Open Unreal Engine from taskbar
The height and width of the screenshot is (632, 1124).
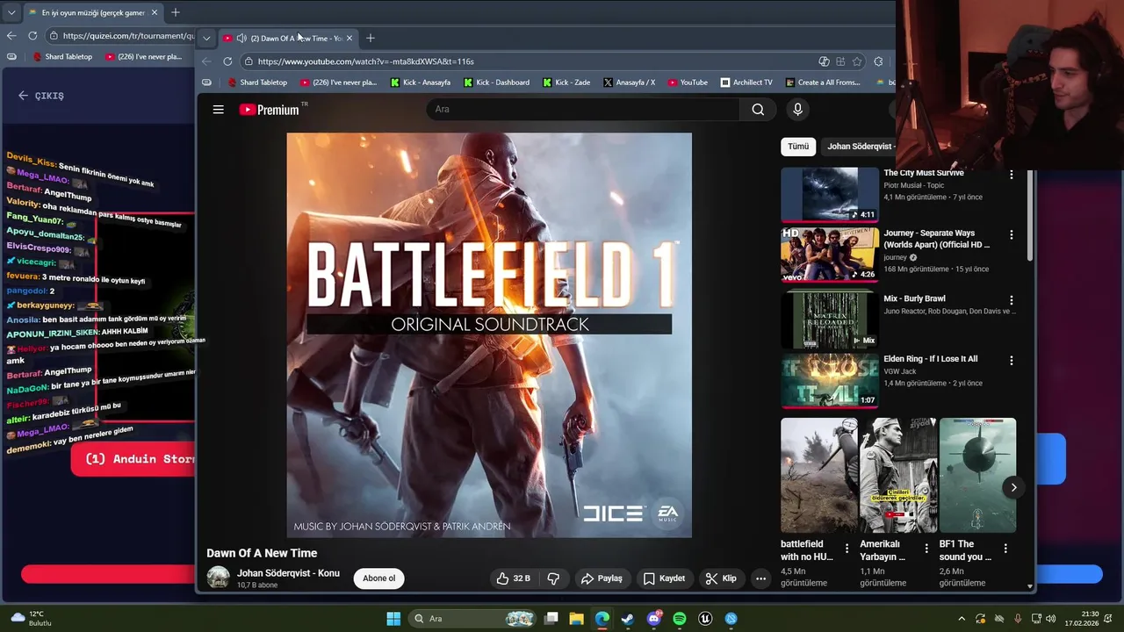(705, 619)
